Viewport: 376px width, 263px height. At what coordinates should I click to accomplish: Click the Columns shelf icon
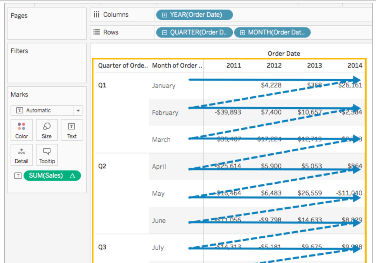tap(97, 15)
